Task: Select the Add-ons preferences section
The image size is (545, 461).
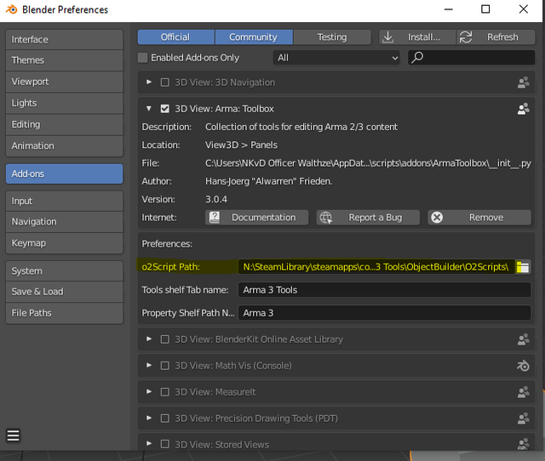Action: click(65, 174)
